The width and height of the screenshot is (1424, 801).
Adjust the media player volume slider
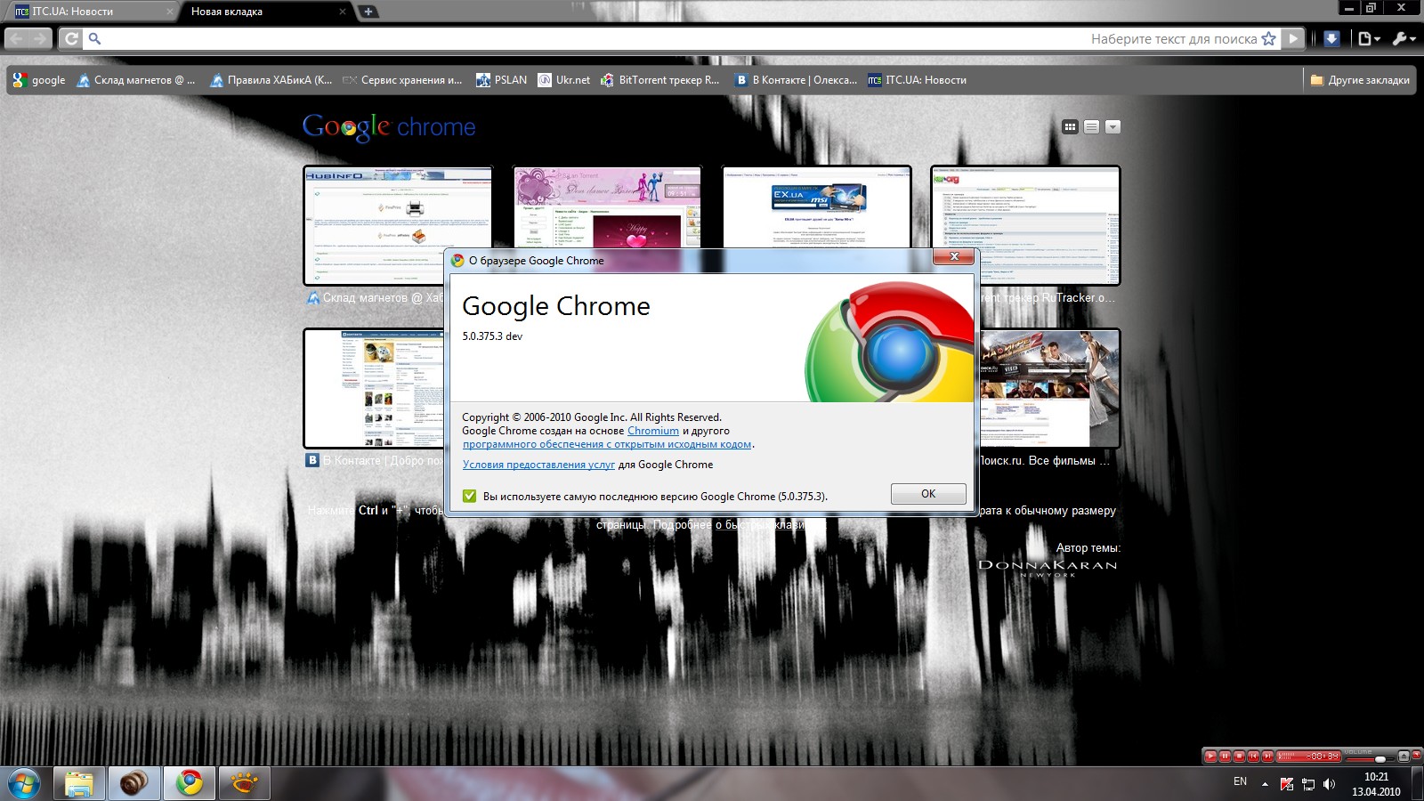[1379, 758]
